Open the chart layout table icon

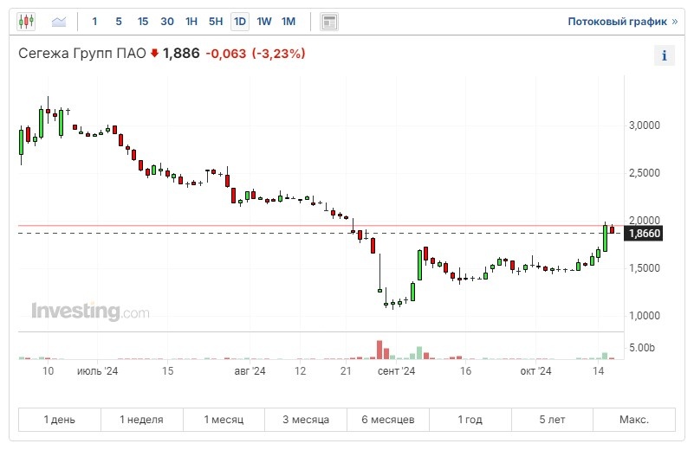(329, 22)
